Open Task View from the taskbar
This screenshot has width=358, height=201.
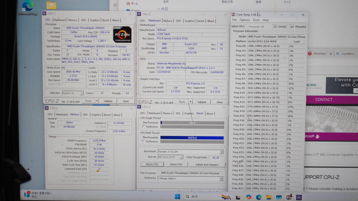pyautogui.click(x=238, y=197)
